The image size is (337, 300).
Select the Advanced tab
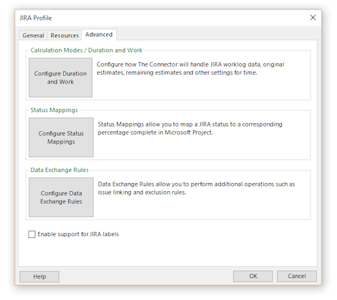[x=99, y=35]
